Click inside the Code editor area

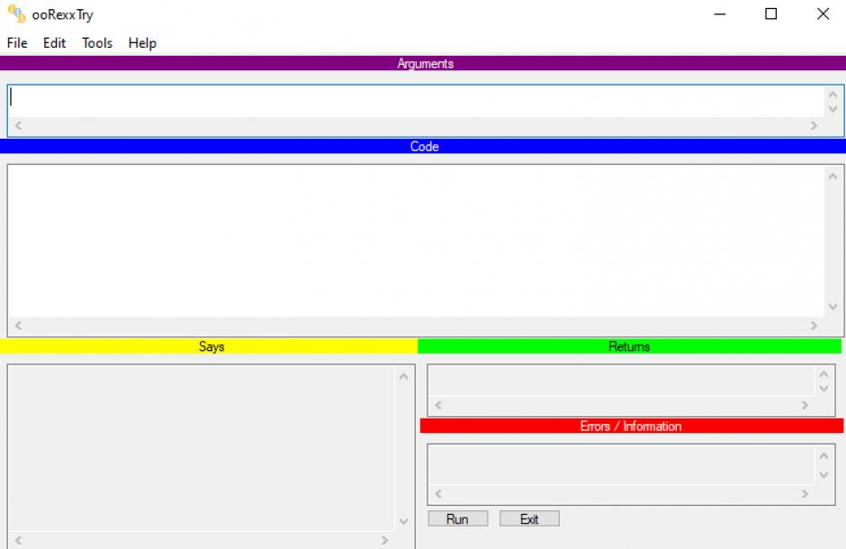(x=416, y=241)
